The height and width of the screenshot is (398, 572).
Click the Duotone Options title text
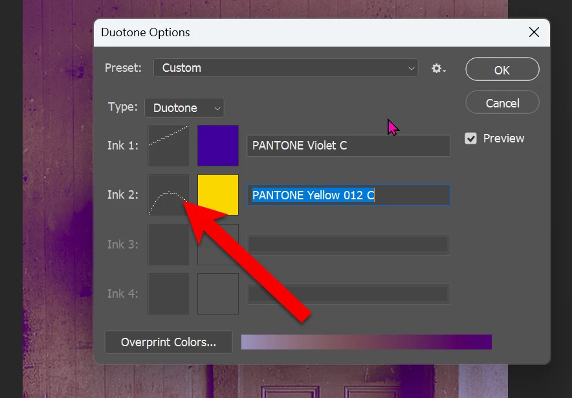tap(145, 32)
